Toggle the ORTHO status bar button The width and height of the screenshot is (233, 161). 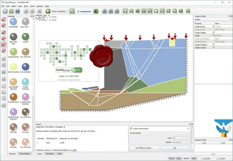pyautogui.click(x=186, y=158)
